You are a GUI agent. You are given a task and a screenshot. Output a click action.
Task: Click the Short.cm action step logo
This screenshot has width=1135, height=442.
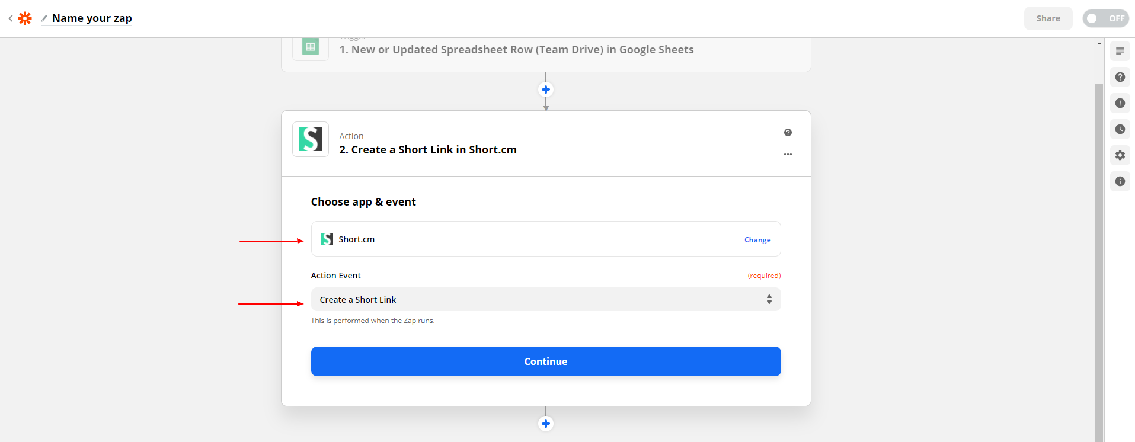pos(311,139)
